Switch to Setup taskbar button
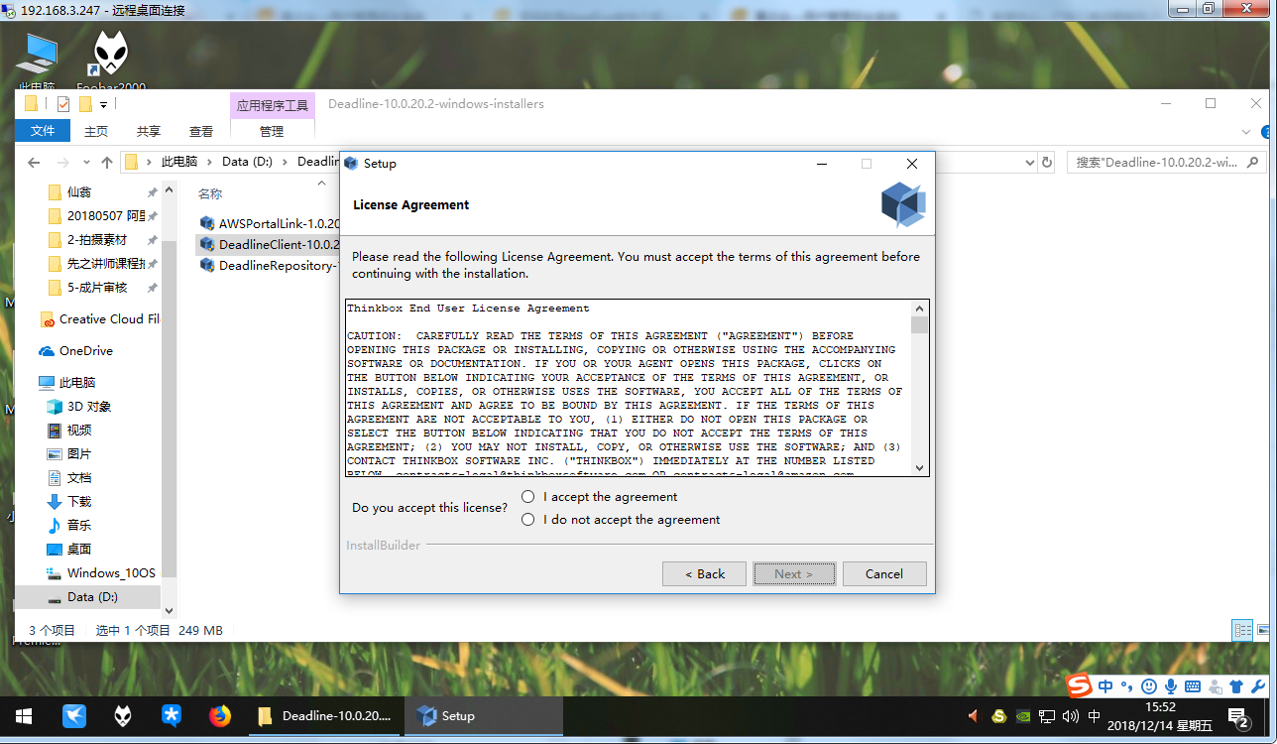Screen dimensions: 1277x744 484,716
